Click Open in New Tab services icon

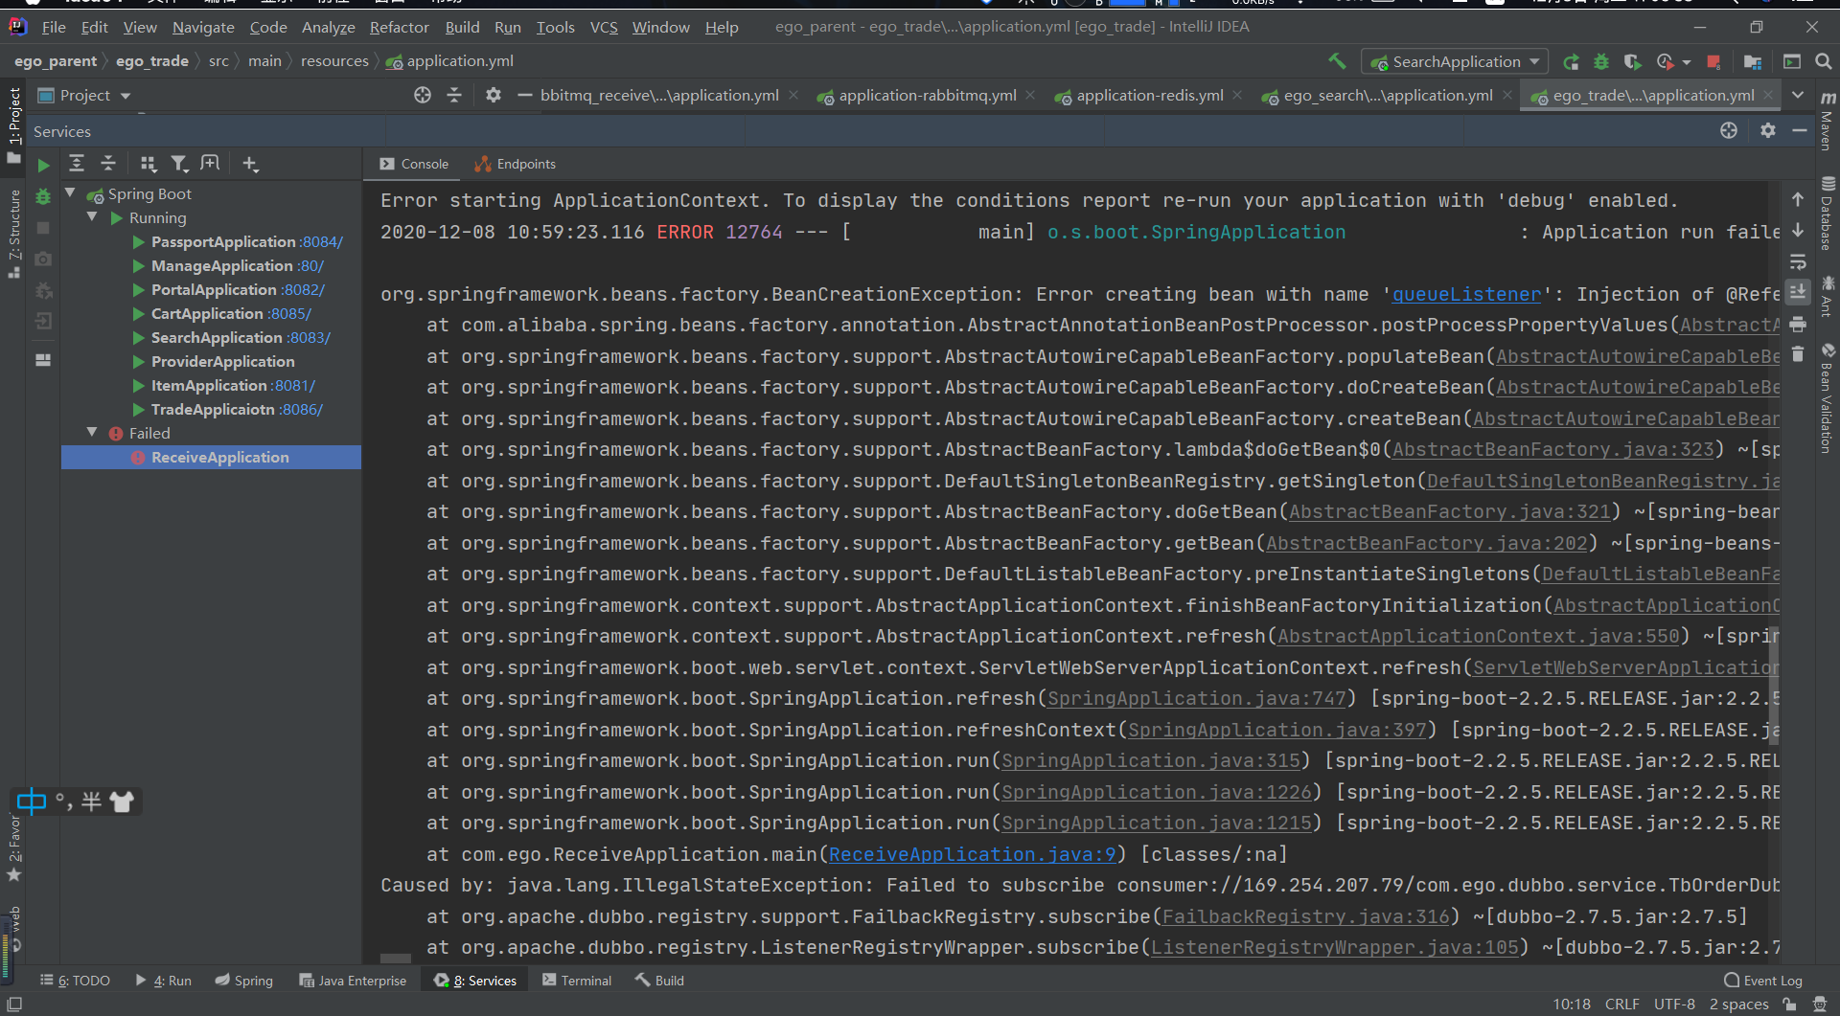pos(210,164)
